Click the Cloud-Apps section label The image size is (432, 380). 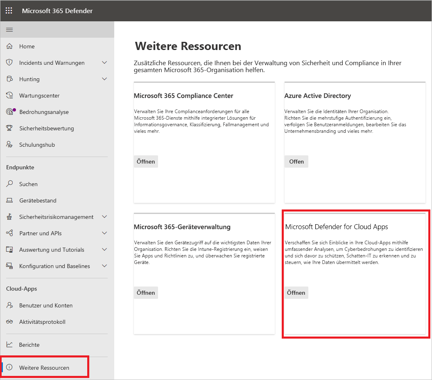pyautogui.click(x=21, y=289)
